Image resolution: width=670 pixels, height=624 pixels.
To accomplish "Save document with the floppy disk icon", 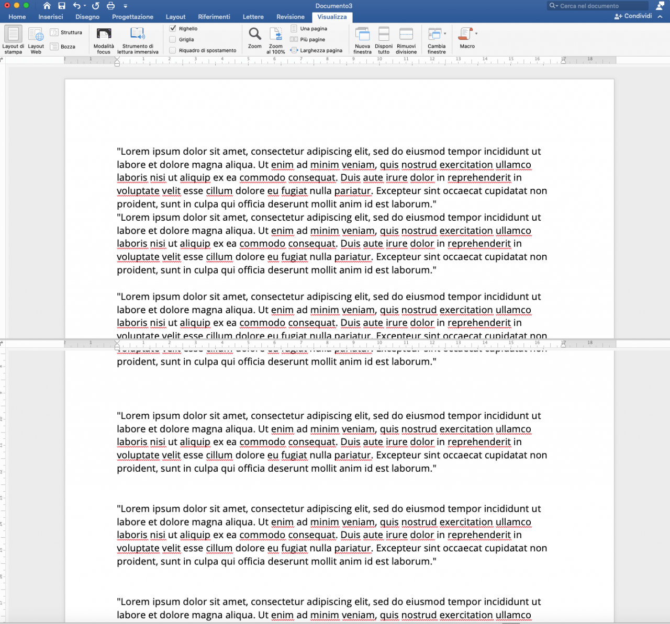I will 62,6.
